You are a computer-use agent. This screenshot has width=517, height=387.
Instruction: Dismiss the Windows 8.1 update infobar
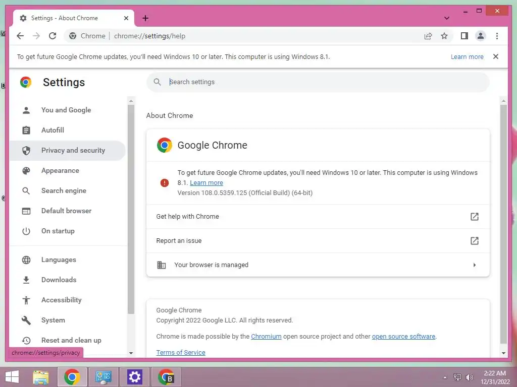(x=496, y=56)
